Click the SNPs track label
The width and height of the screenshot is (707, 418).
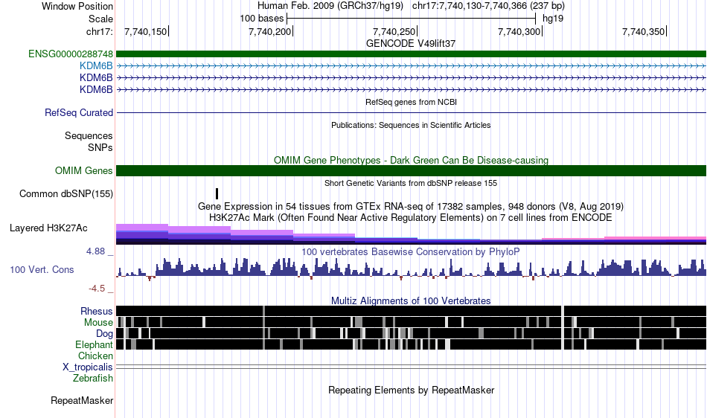pos(100,148)
